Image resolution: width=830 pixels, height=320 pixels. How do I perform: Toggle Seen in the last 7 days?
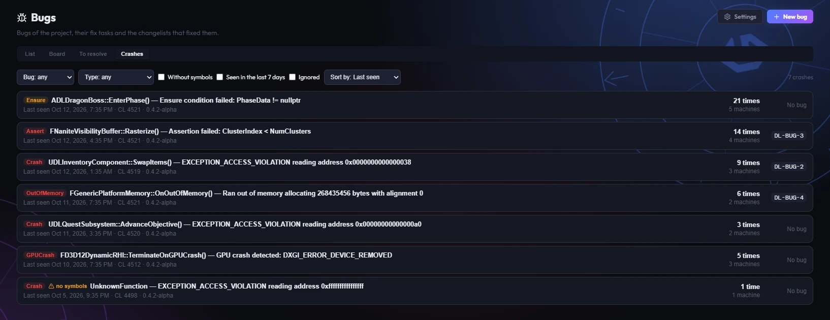[x=220, y=77]
